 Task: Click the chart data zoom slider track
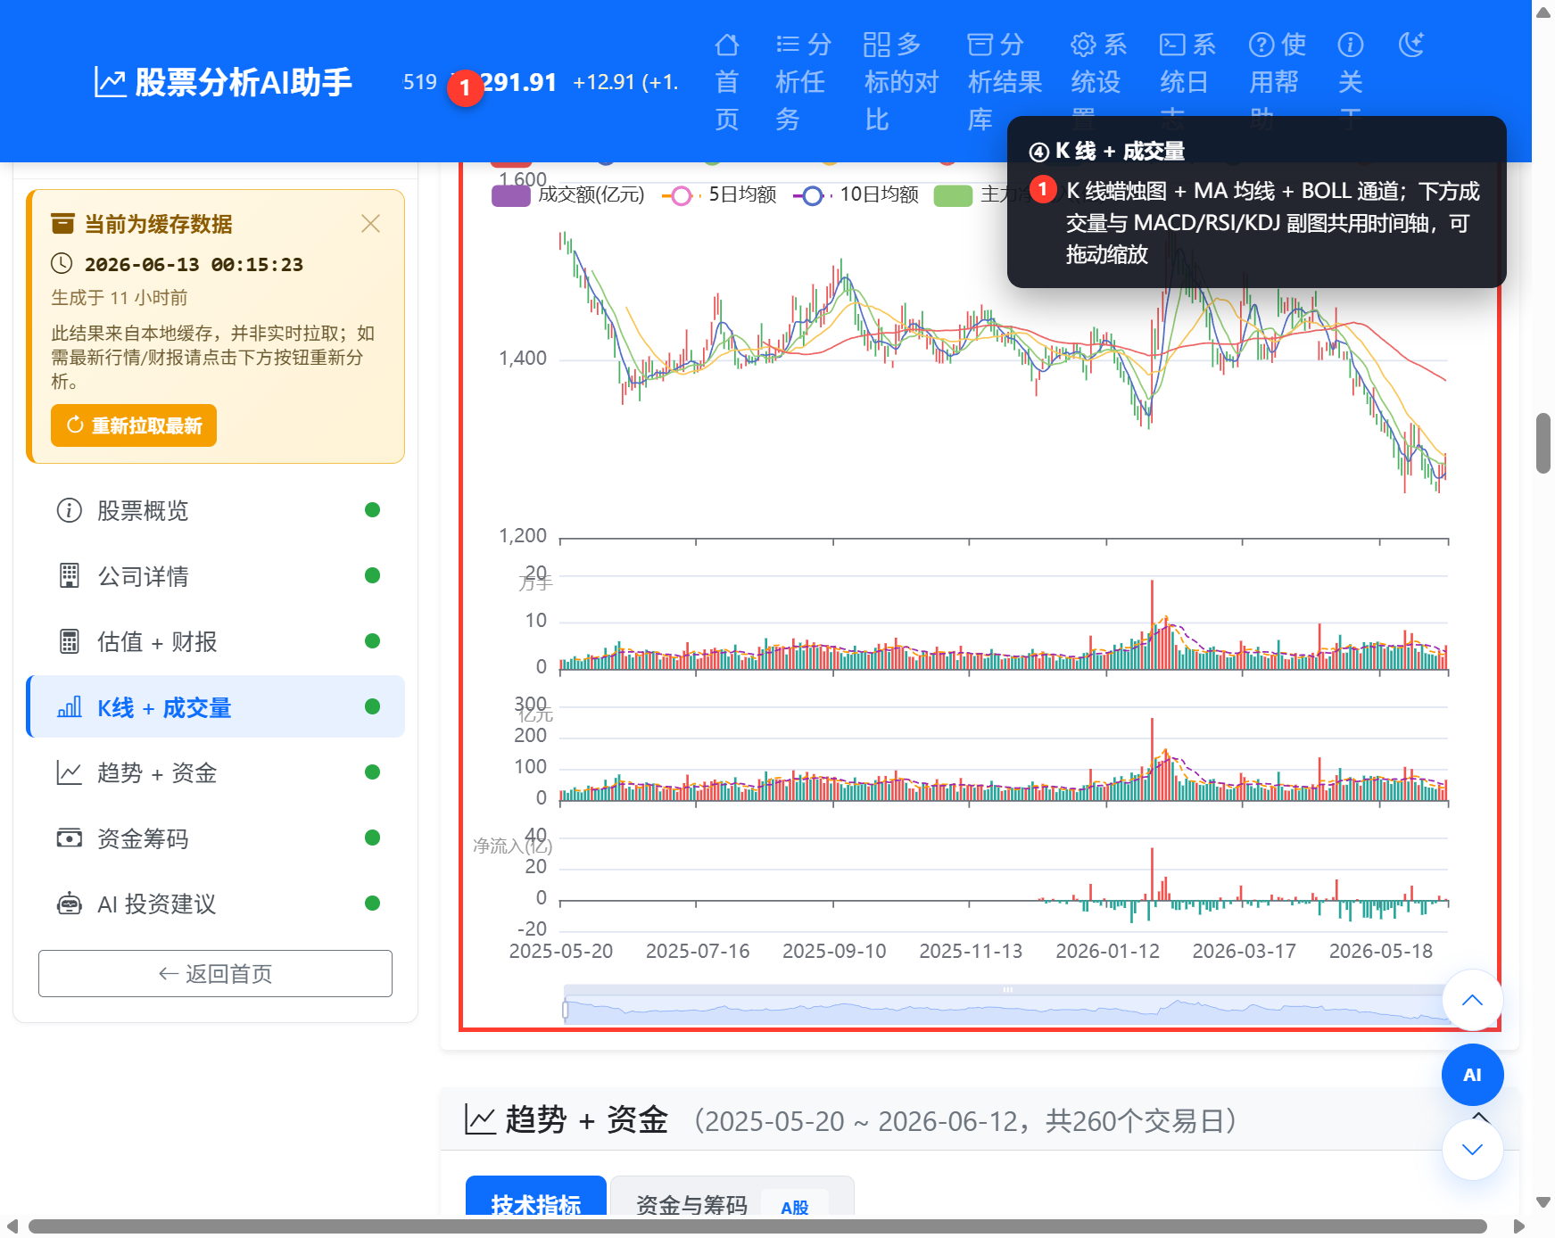pos(1006,1009)
